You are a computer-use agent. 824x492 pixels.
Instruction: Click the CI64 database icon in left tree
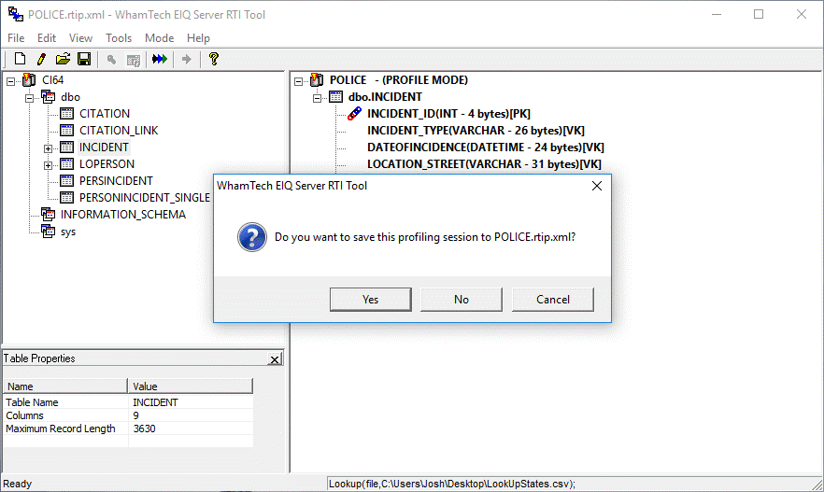point(30,79)
